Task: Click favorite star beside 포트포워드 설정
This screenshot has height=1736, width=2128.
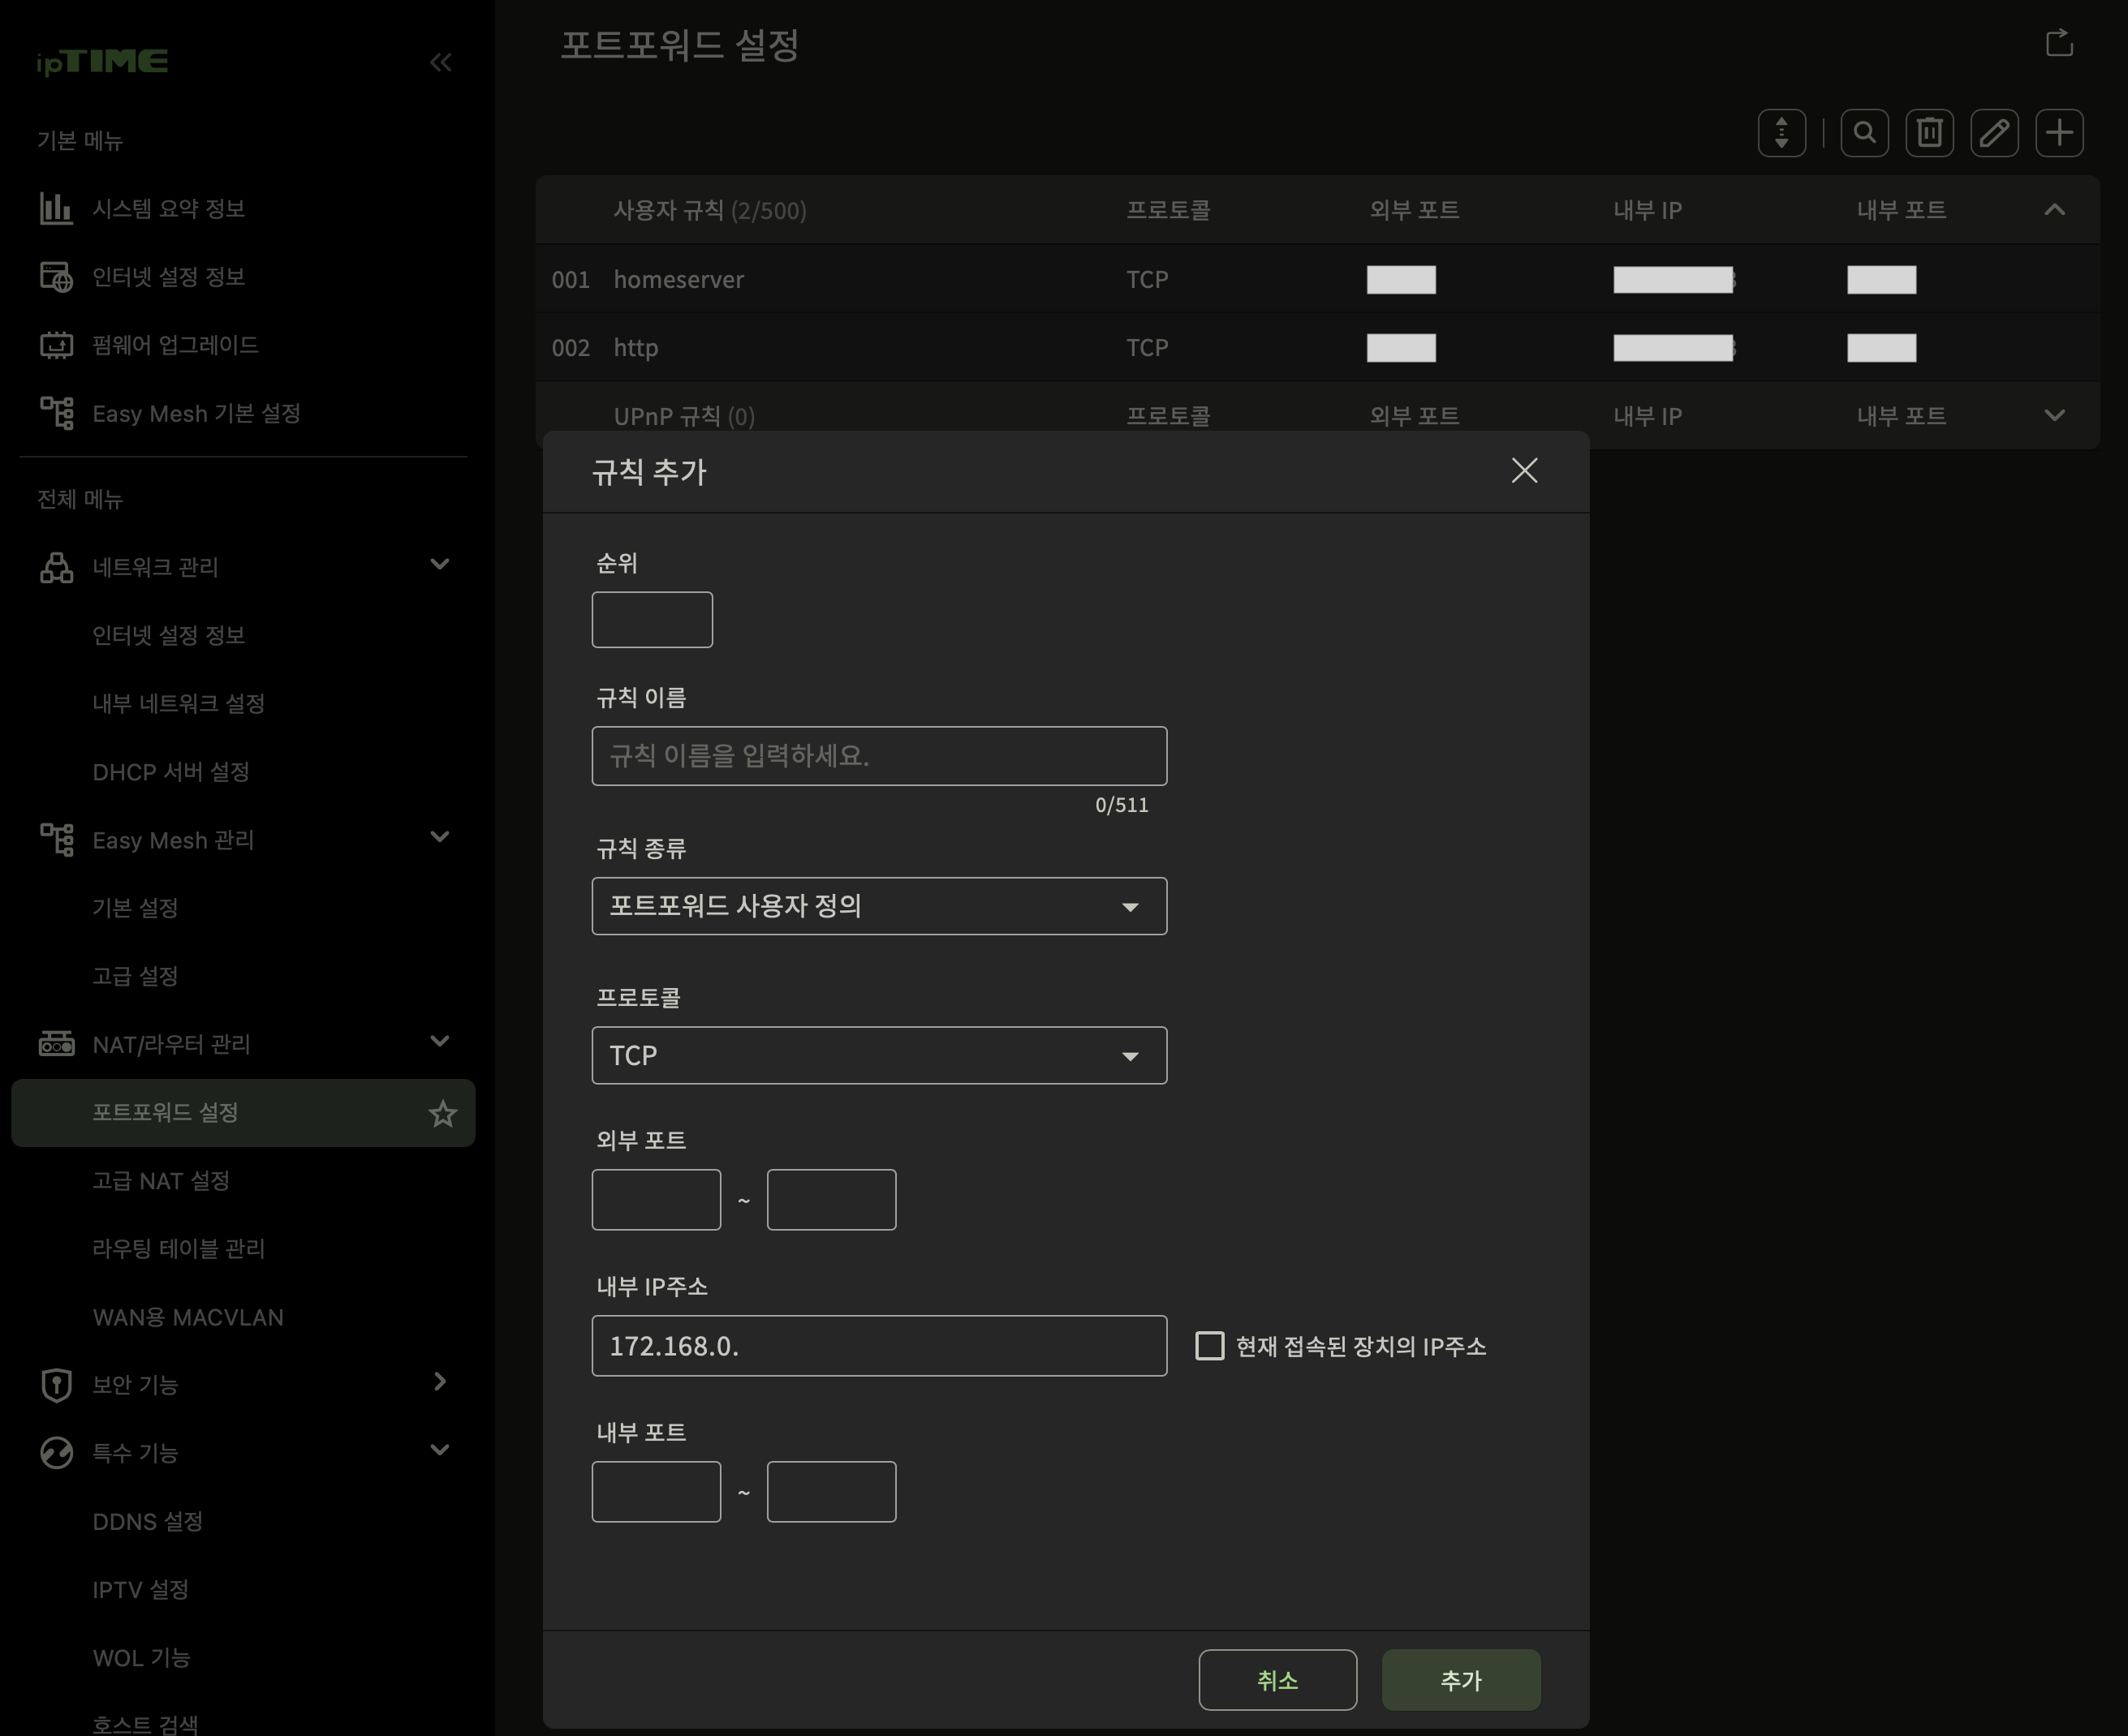Action: 442,1113
